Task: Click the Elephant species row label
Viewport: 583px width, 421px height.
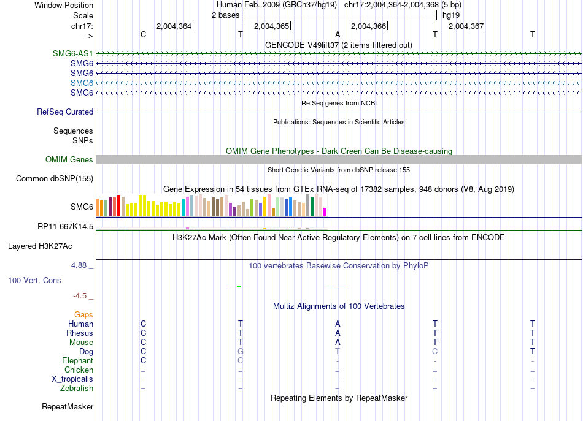Action: (78, 360)
